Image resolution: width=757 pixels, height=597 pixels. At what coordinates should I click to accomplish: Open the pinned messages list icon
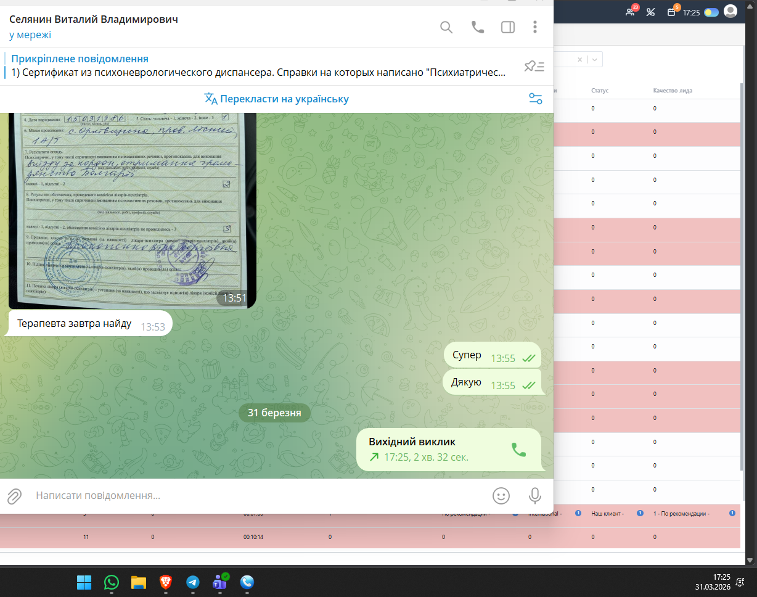coord(534,67)
